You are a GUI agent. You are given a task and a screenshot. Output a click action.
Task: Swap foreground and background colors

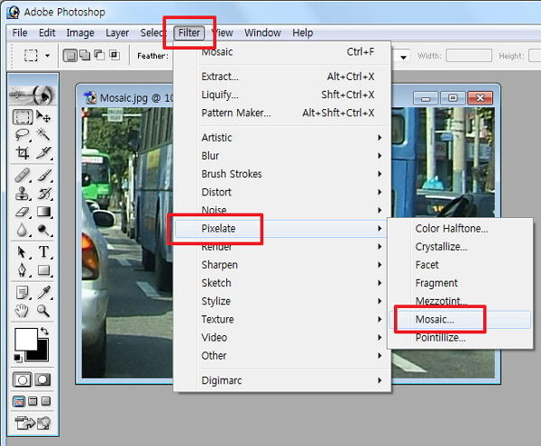[x=44, y=332]
